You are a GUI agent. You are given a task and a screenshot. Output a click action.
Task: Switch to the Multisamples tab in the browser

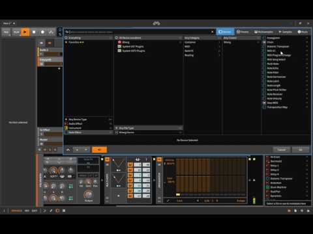(263, 32)
